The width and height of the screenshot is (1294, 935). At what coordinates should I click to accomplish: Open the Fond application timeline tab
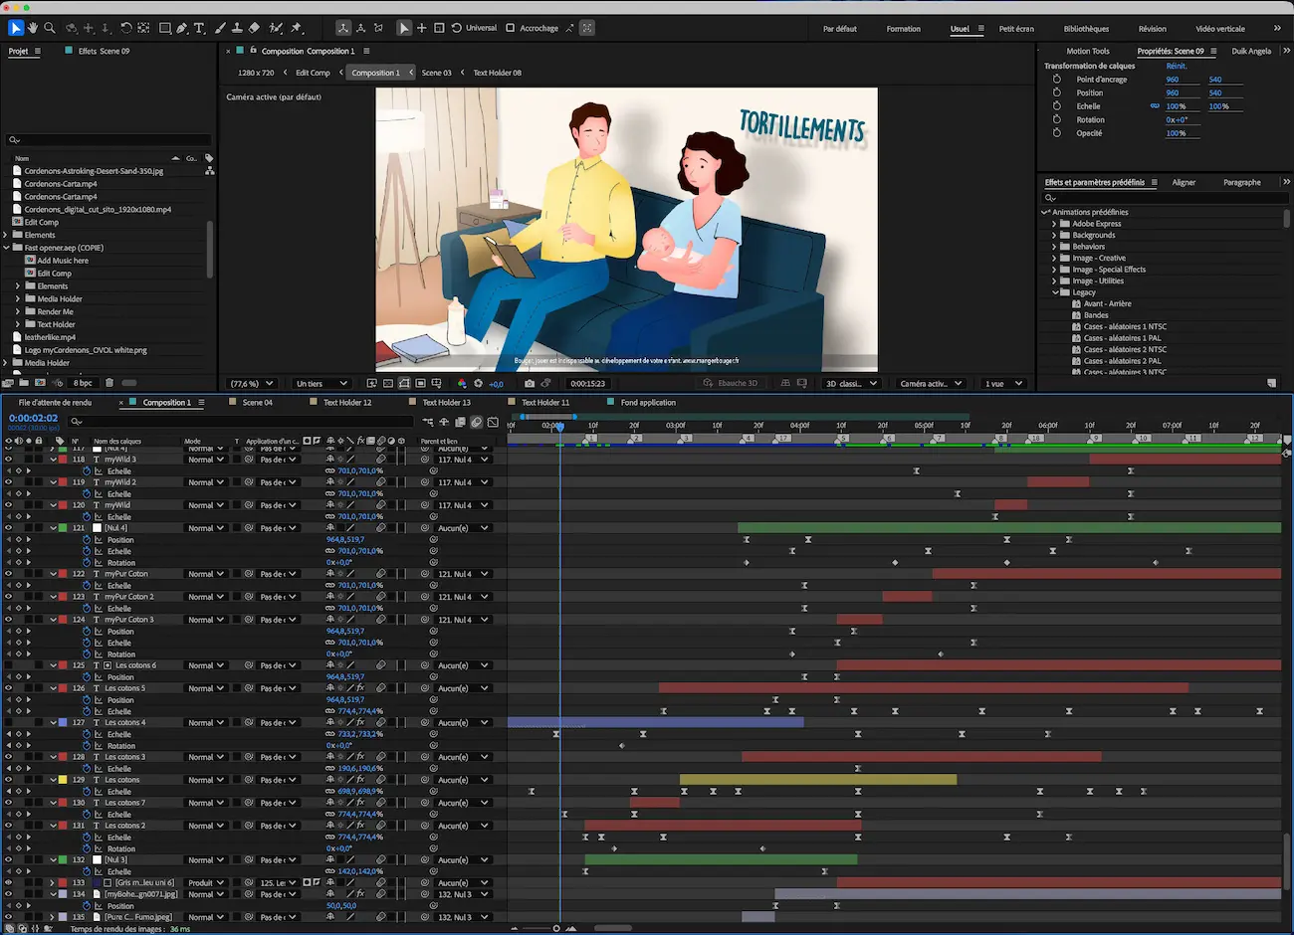pos(648,403)
